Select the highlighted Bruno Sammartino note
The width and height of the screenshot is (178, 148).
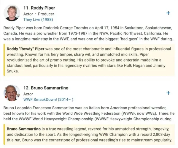coord(89,134)
